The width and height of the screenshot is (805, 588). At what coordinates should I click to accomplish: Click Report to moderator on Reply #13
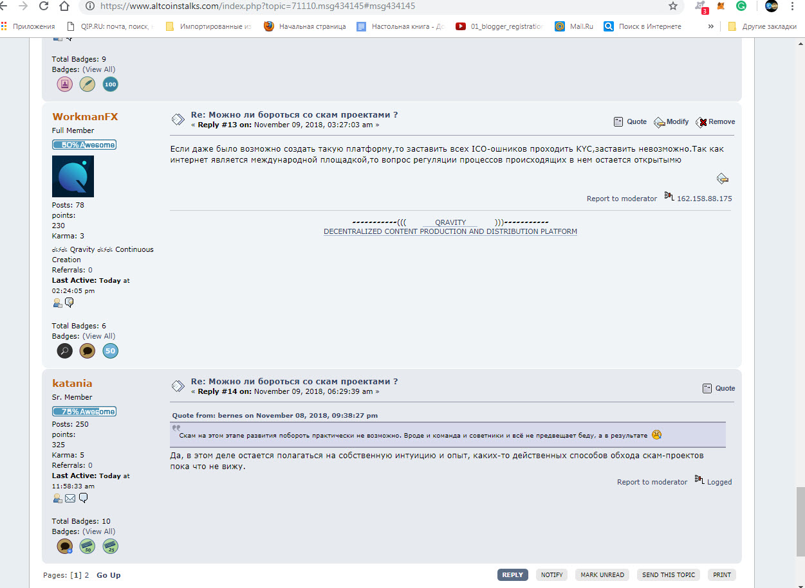(x=622, y=199)
